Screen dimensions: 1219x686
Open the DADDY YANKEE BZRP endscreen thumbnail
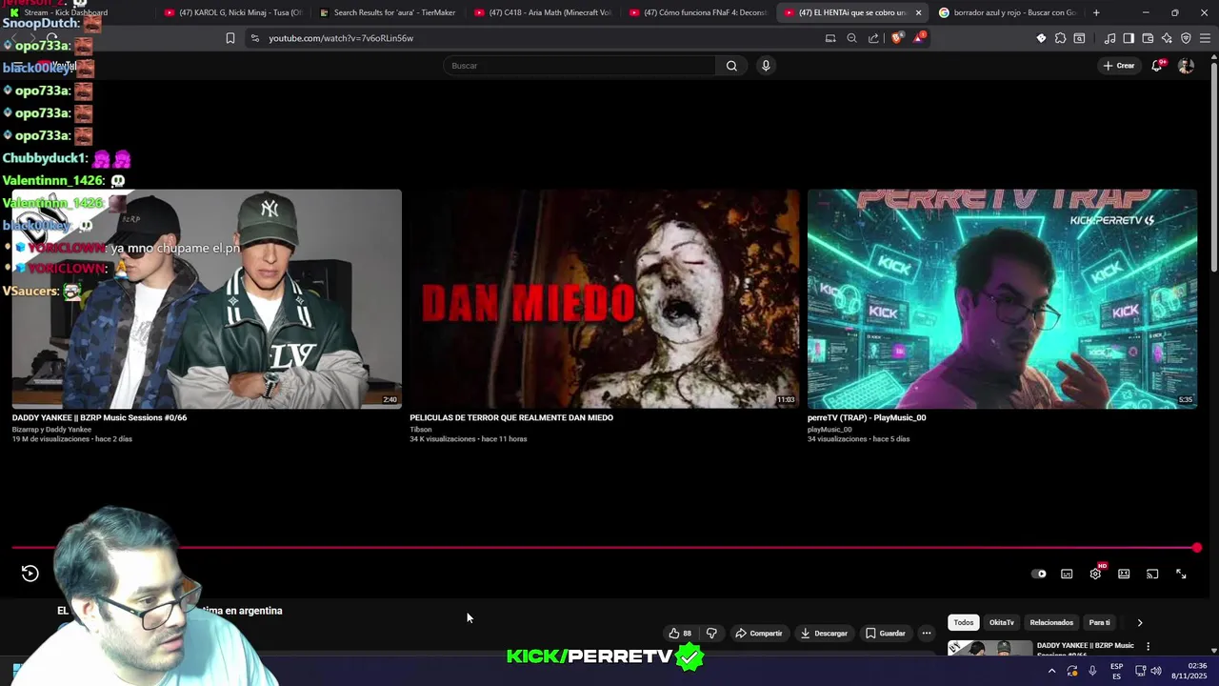point(207,298)
